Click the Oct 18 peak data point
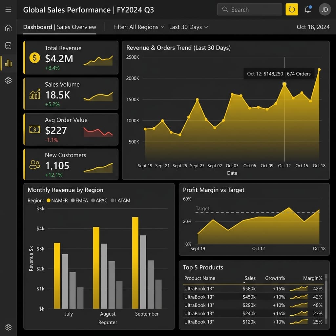This screenshot has height=336, width=336. [x=319, y=70]
